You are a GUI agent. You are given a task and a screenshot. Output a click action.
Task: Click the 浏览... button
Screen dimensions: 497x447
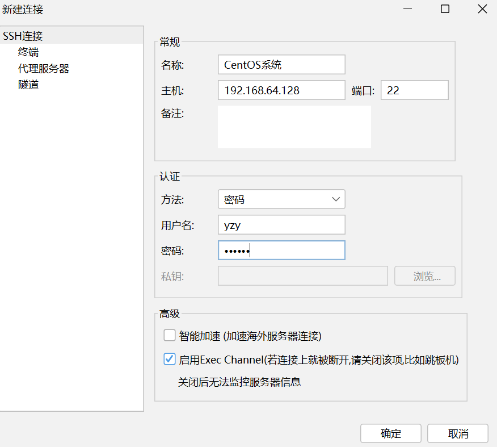pyautogui.click(x=425, y=276)
